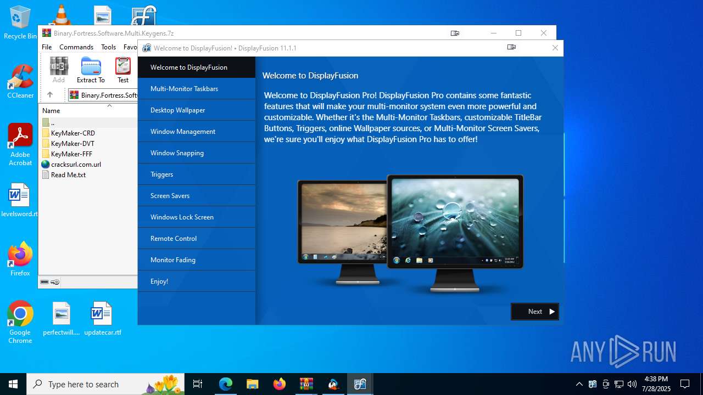Screen dimensions: 703x395
Task: Open the Window Management section
Action: point(197,132)
